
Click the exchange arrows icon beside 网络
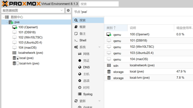point(80,54)
